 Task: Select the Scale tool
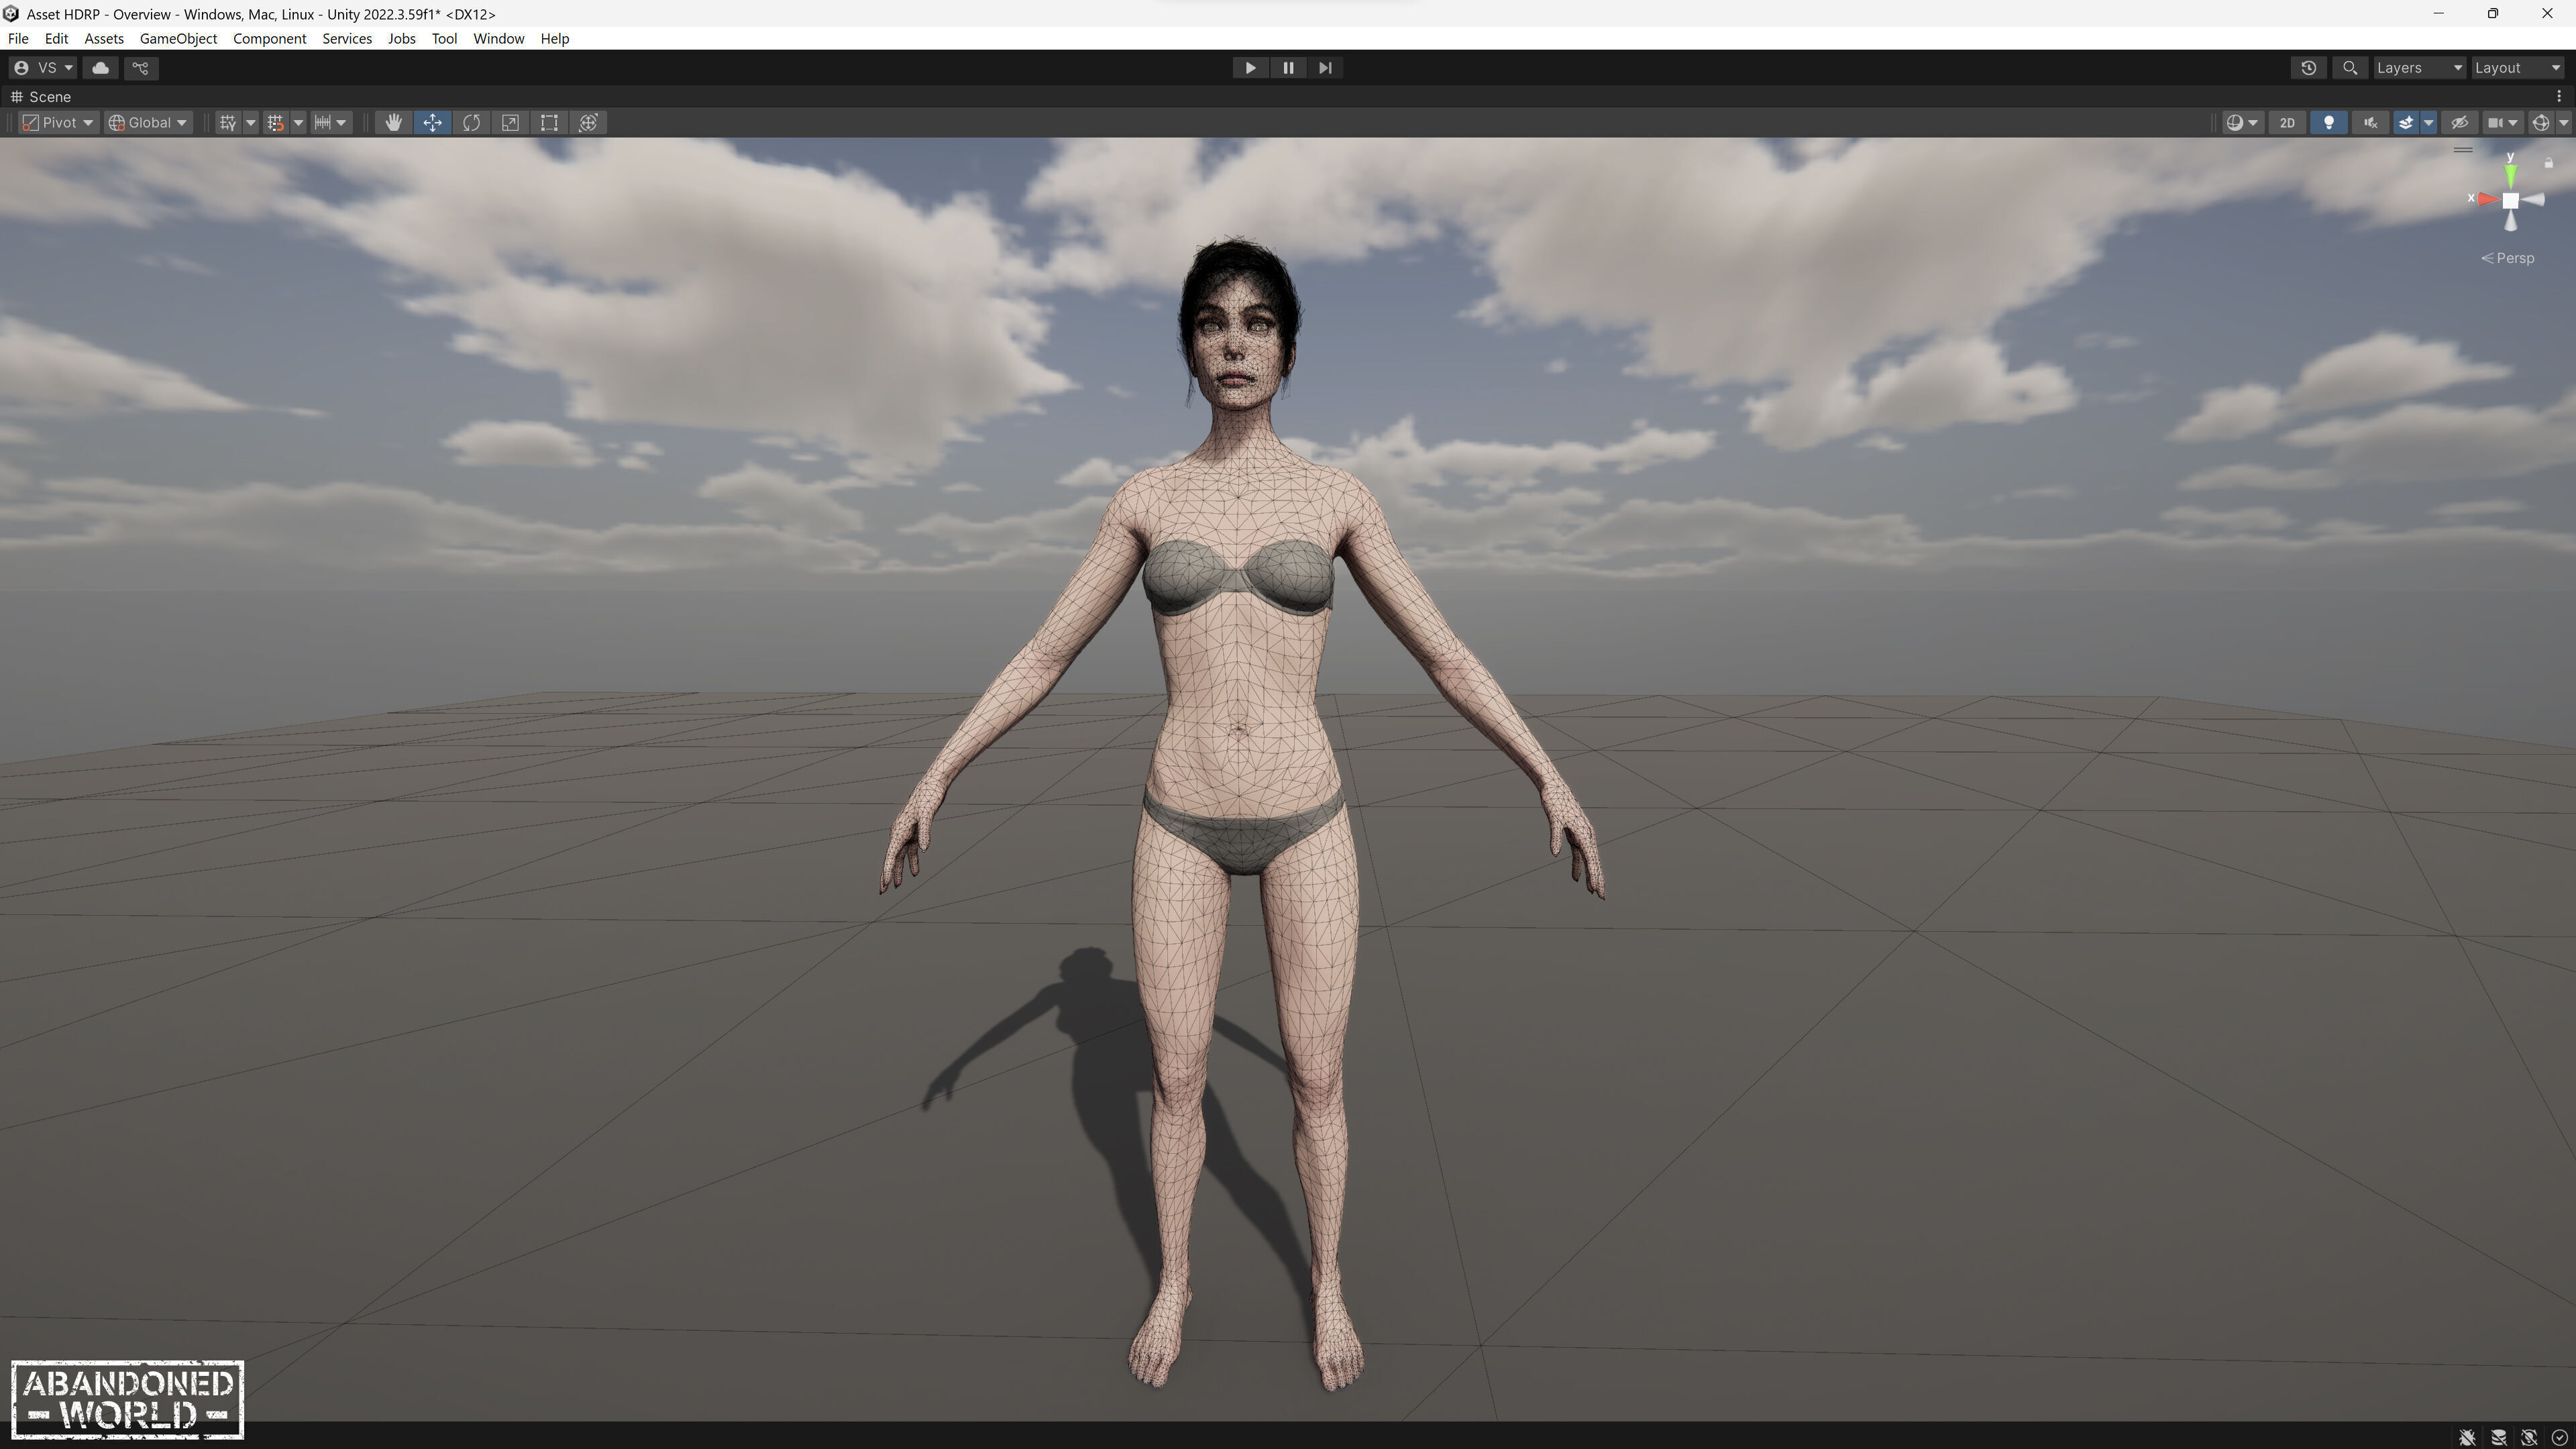(x=510, y=122)
